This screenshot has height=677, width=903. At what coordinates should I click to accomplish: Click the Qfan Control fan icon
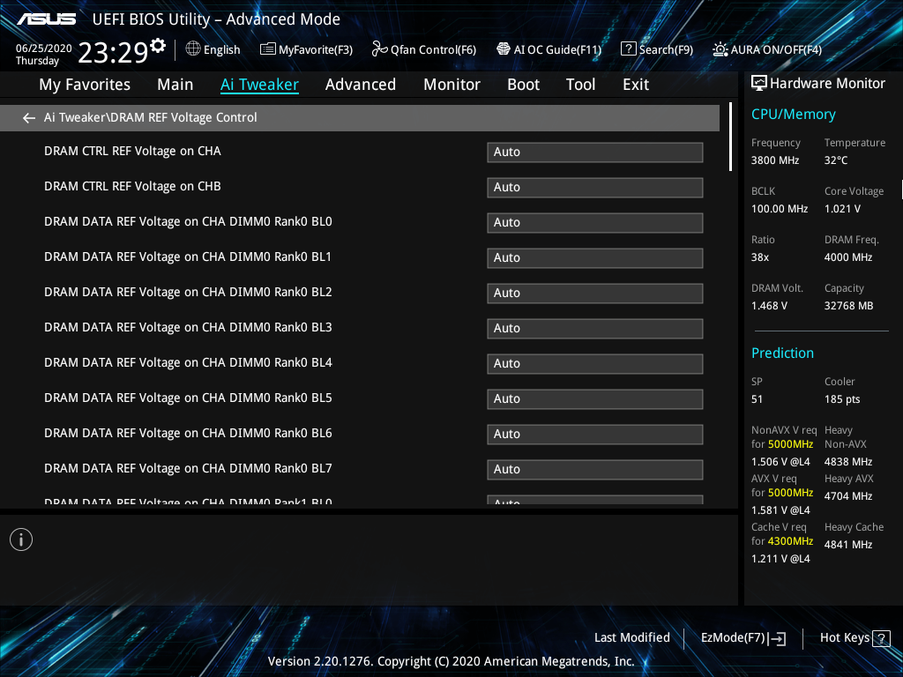[379, 49]
